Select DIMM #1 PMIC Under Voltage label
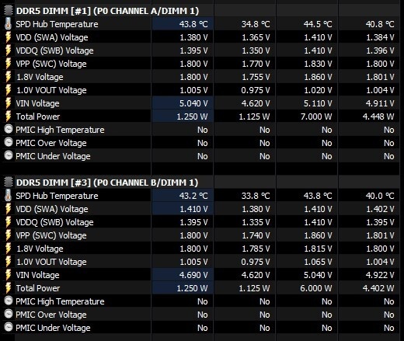Screen dimensions: 404x341 (x=53, y=156)
